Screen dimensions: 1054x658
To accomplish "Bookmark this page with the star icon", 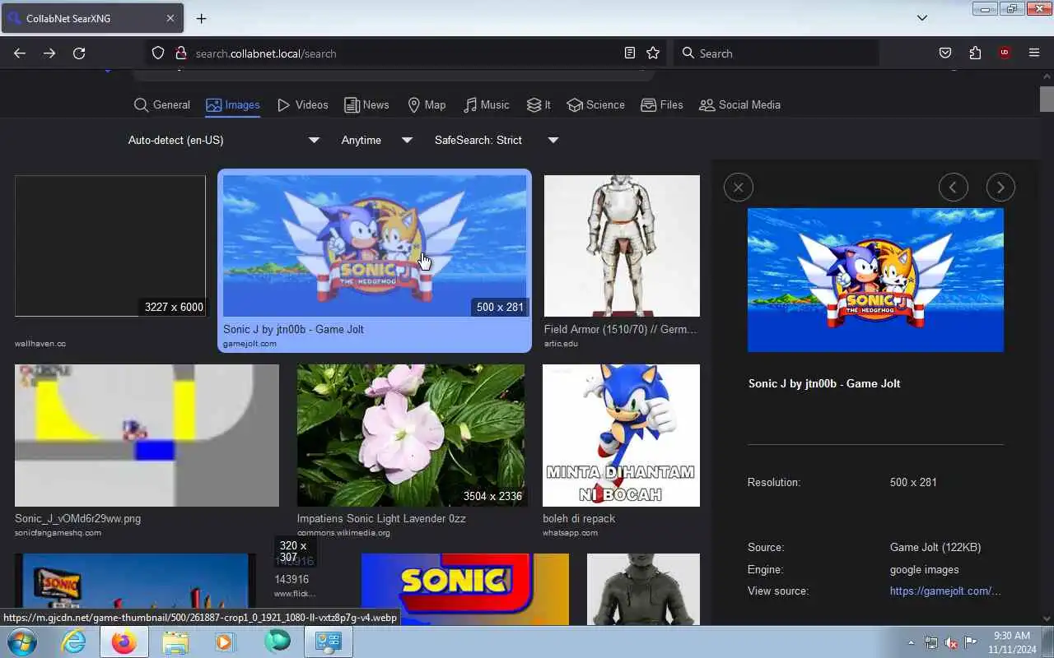I will click(x=653, y=53).
